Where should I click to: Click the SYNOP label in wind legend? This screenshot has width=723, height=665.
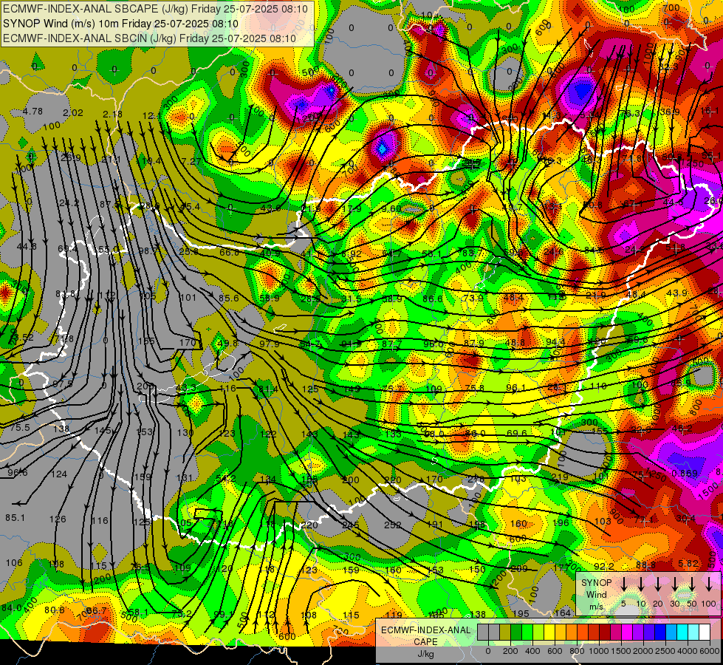[x=596, y=583]
